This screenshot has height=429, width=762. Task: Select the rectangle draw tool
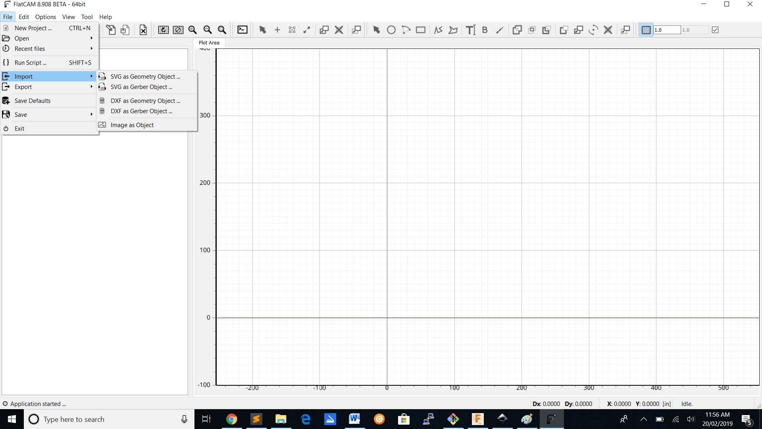click(x=421, y=30)
